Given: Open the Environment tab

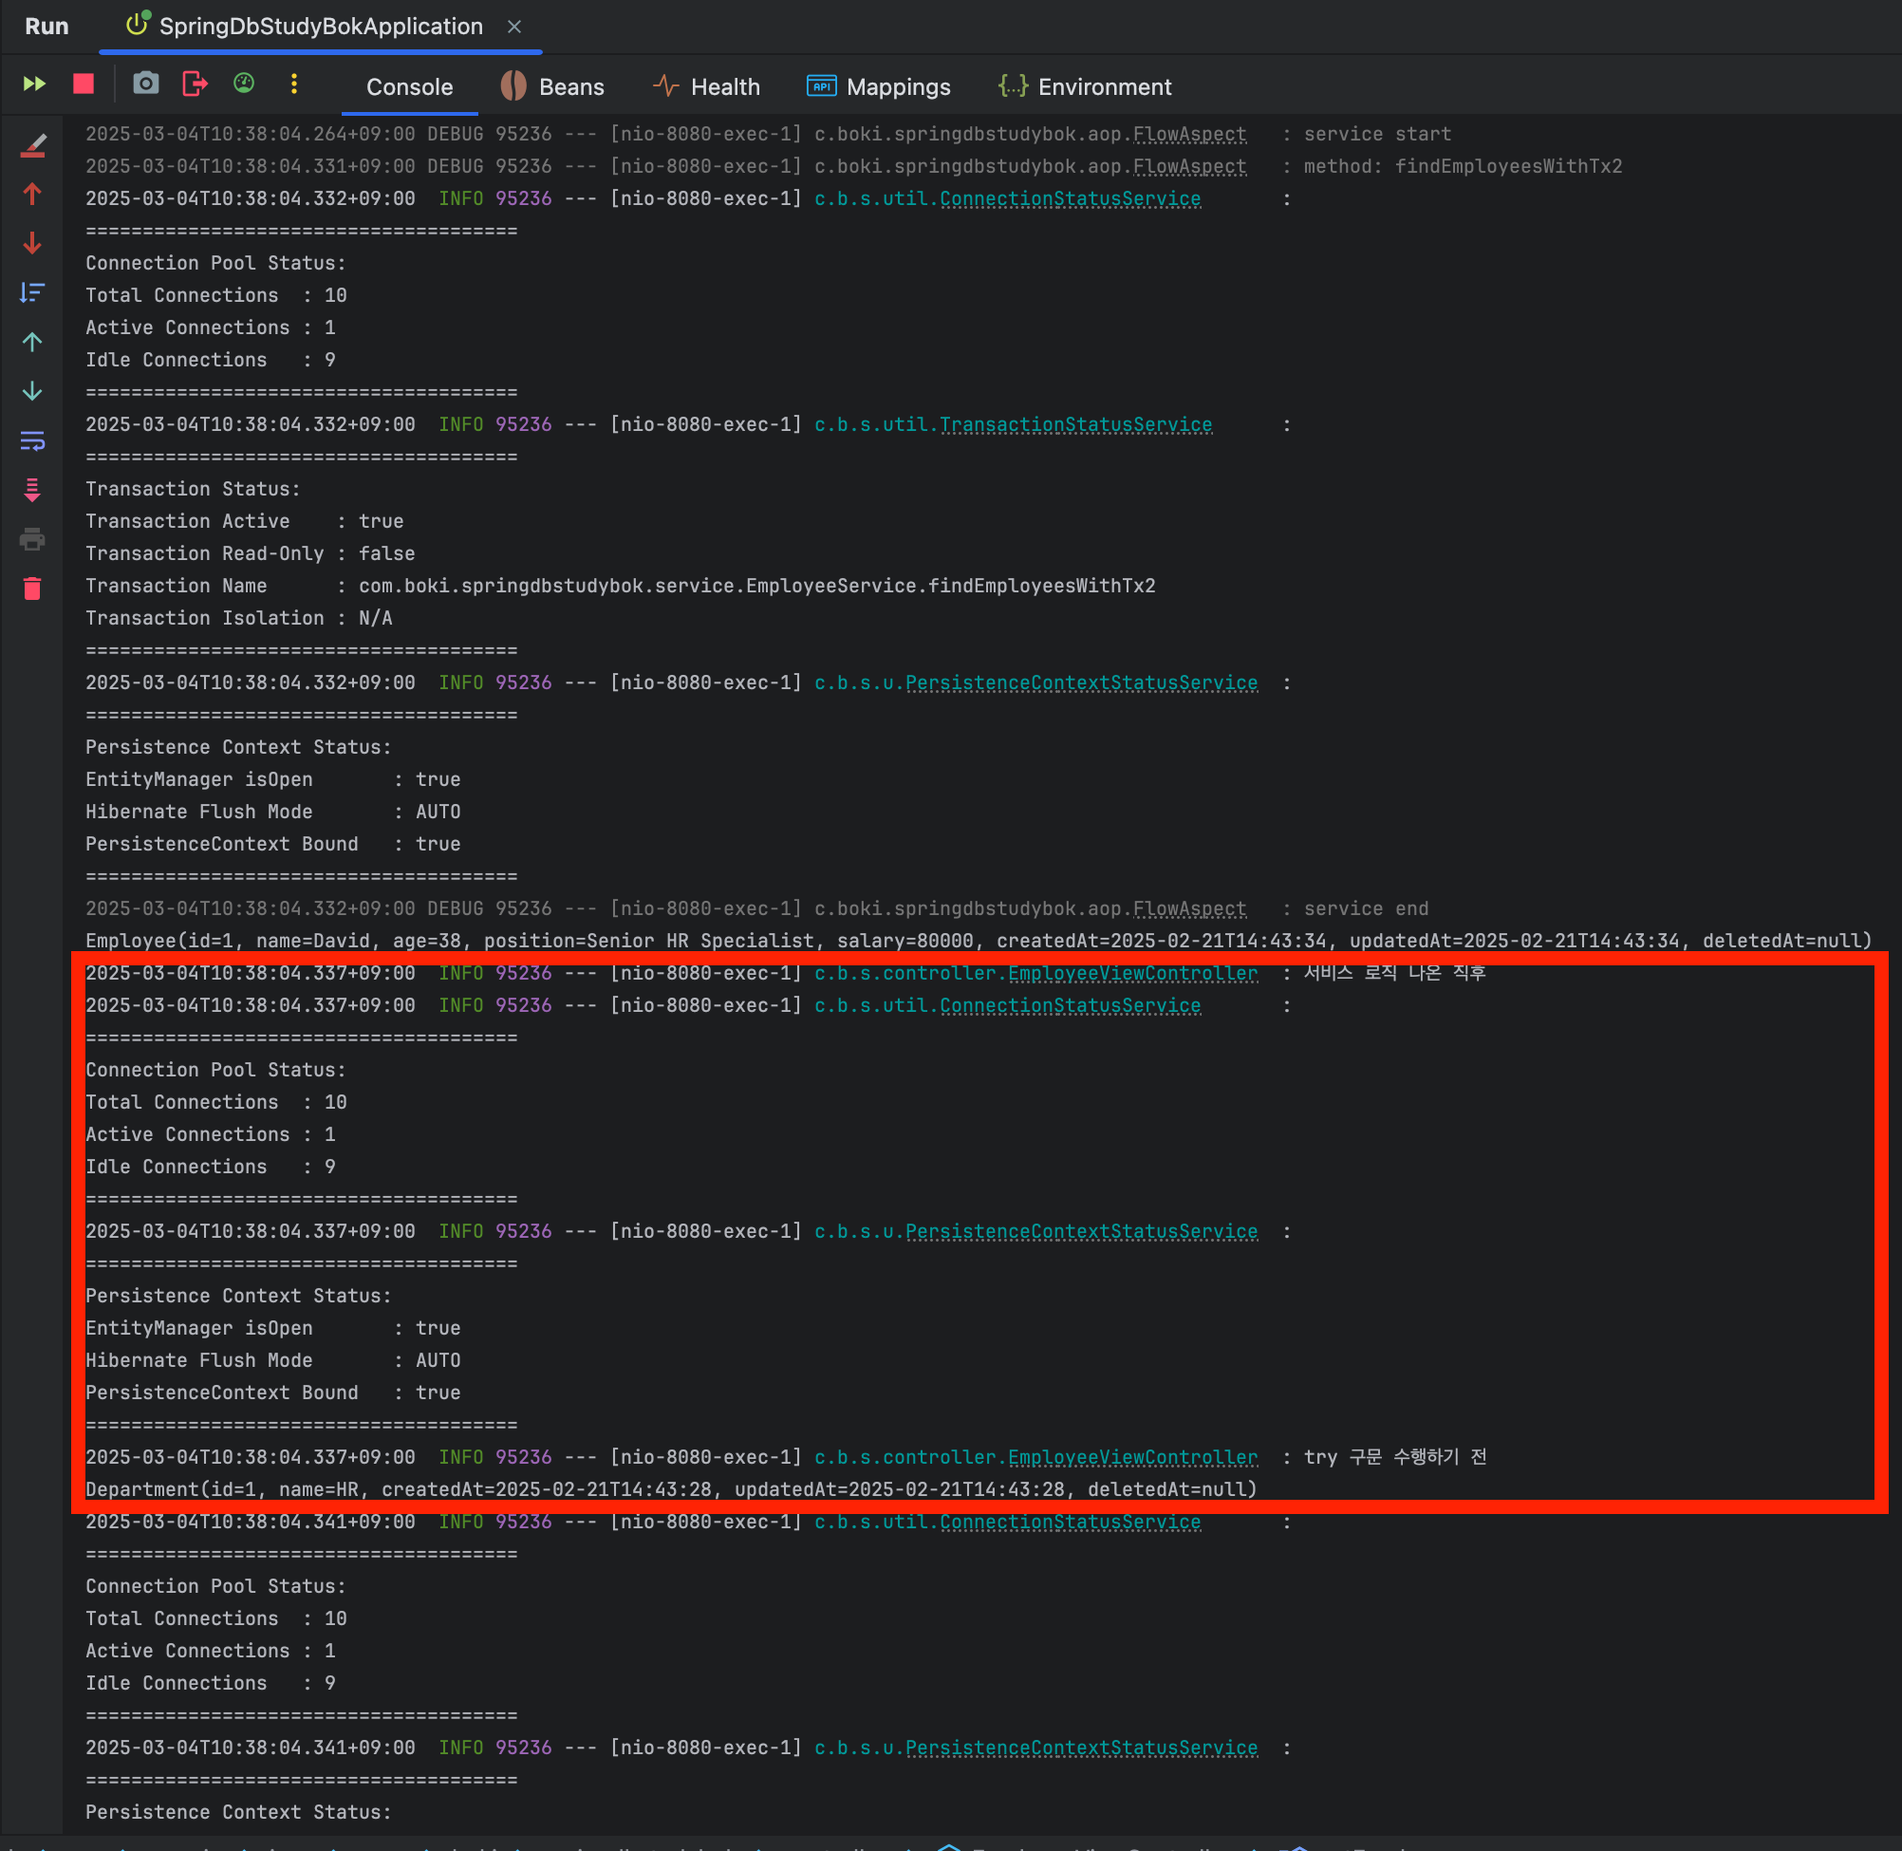Looking at the screenshot, I should (1085, 87).
